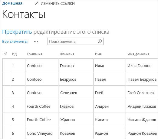The height and width of the screenshot is (139, 158).
Task: Click the Глазков surname cell in row 4
Action: click(x=76, y=106)
